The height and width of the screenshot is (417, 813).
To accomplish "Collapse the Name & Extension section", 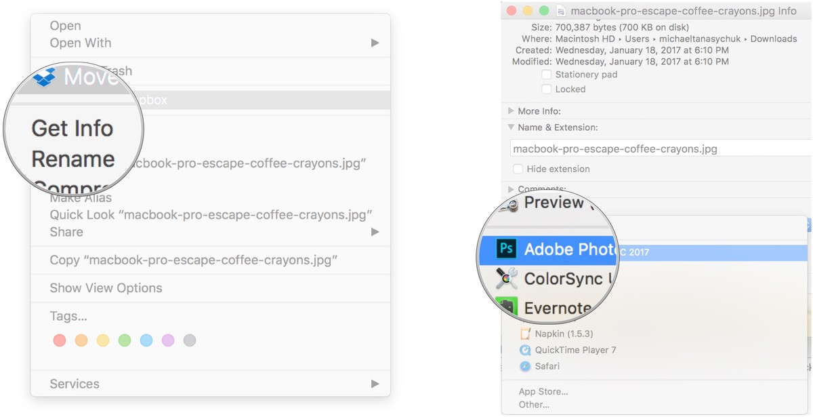I will pos(511,127).
